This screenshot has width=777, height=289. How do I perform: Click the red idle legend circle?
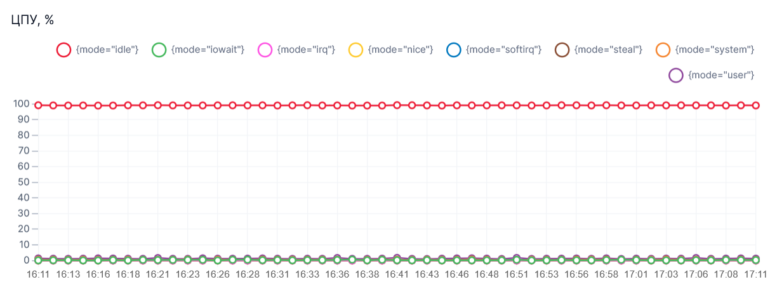point(63,50)
